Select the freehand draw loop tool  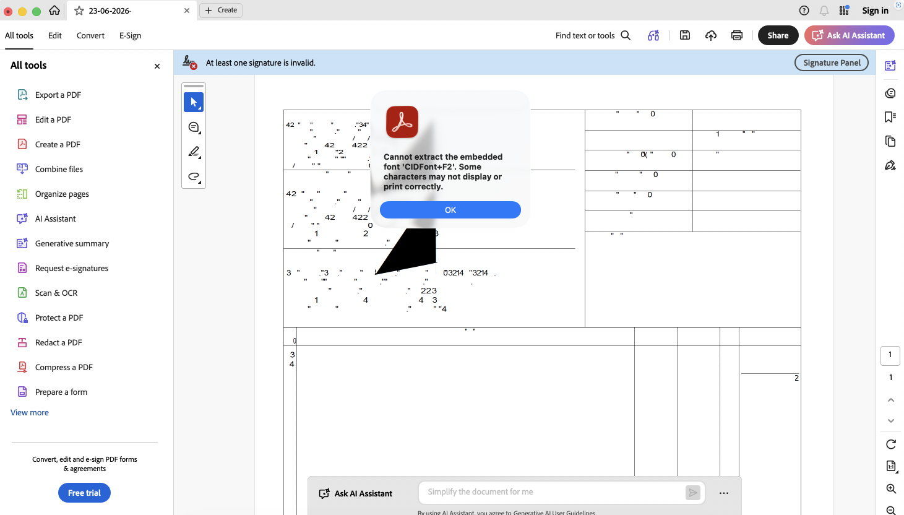194,177
